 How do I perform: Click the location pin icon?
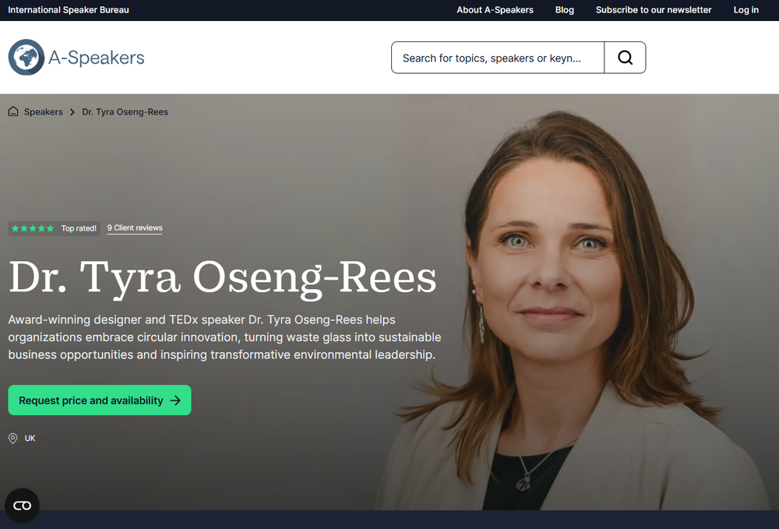[x=13, y=438]
